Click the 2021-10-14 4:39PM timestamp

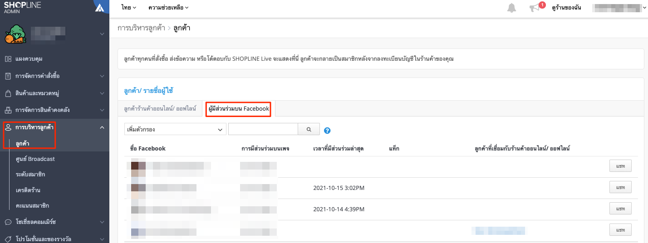[339, 209]
